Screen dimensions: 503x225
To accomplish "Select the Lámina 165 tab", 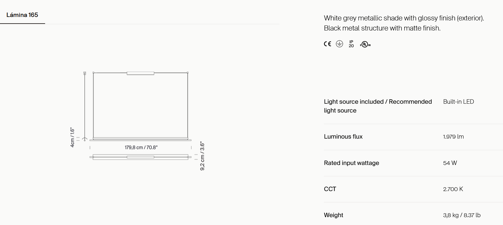I will (22, 15).
